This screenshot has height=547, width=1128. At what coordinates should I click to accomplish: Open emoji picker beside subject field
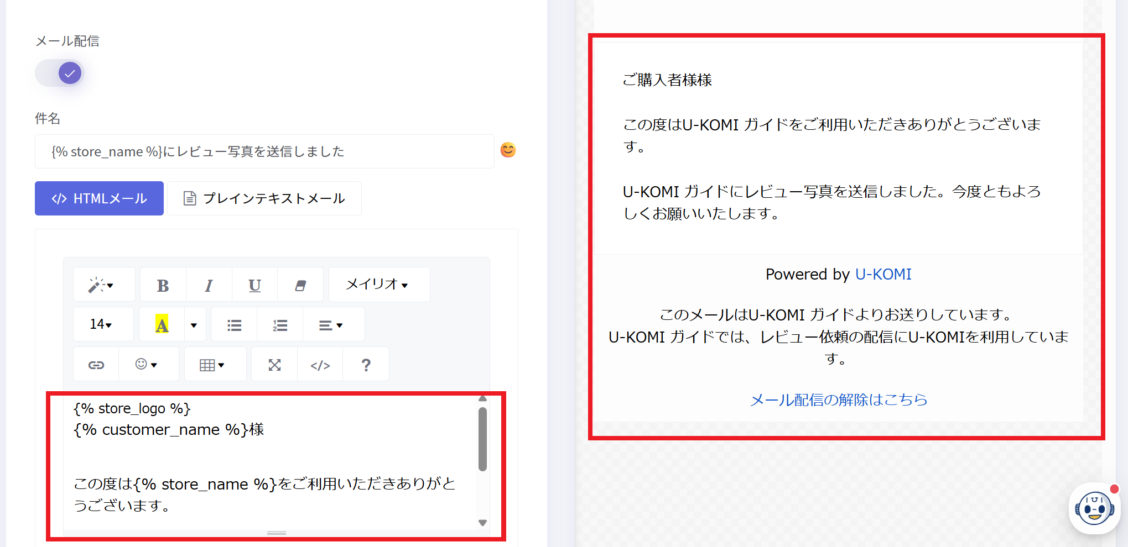pos(508,150)
